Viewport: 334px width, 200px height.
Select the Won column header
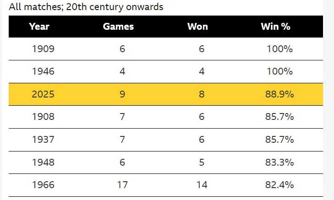197,27
